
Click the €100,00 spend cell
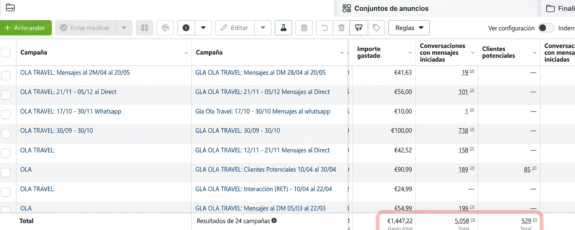pyautogui.click(x=402, y=131)
